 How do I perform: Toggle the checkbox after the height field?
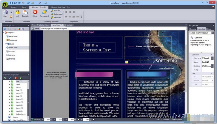94,120
